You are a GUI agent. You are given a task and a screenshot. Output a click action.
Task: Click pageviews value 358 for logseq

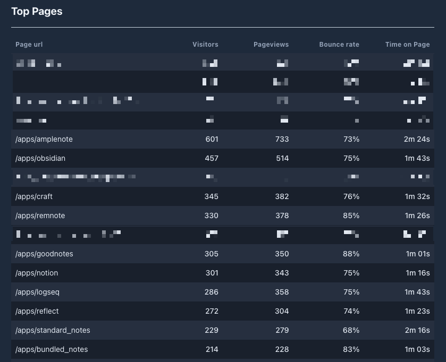coord(282,292)
